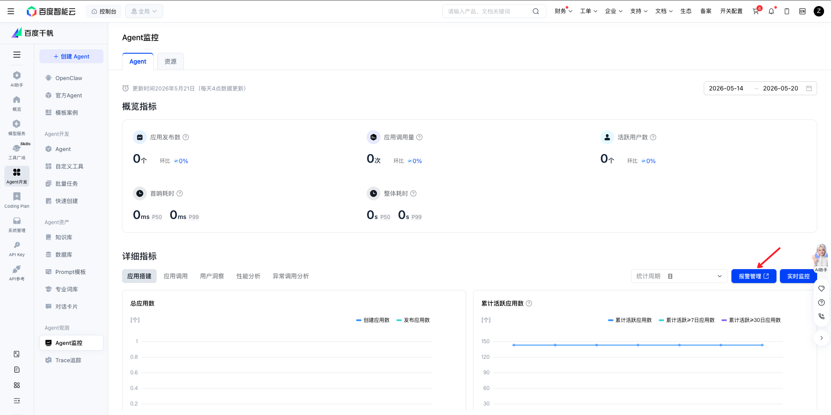Click the 创建 Agent button
The width and height of the screenshot is (831, 415).
pos(71,56)
